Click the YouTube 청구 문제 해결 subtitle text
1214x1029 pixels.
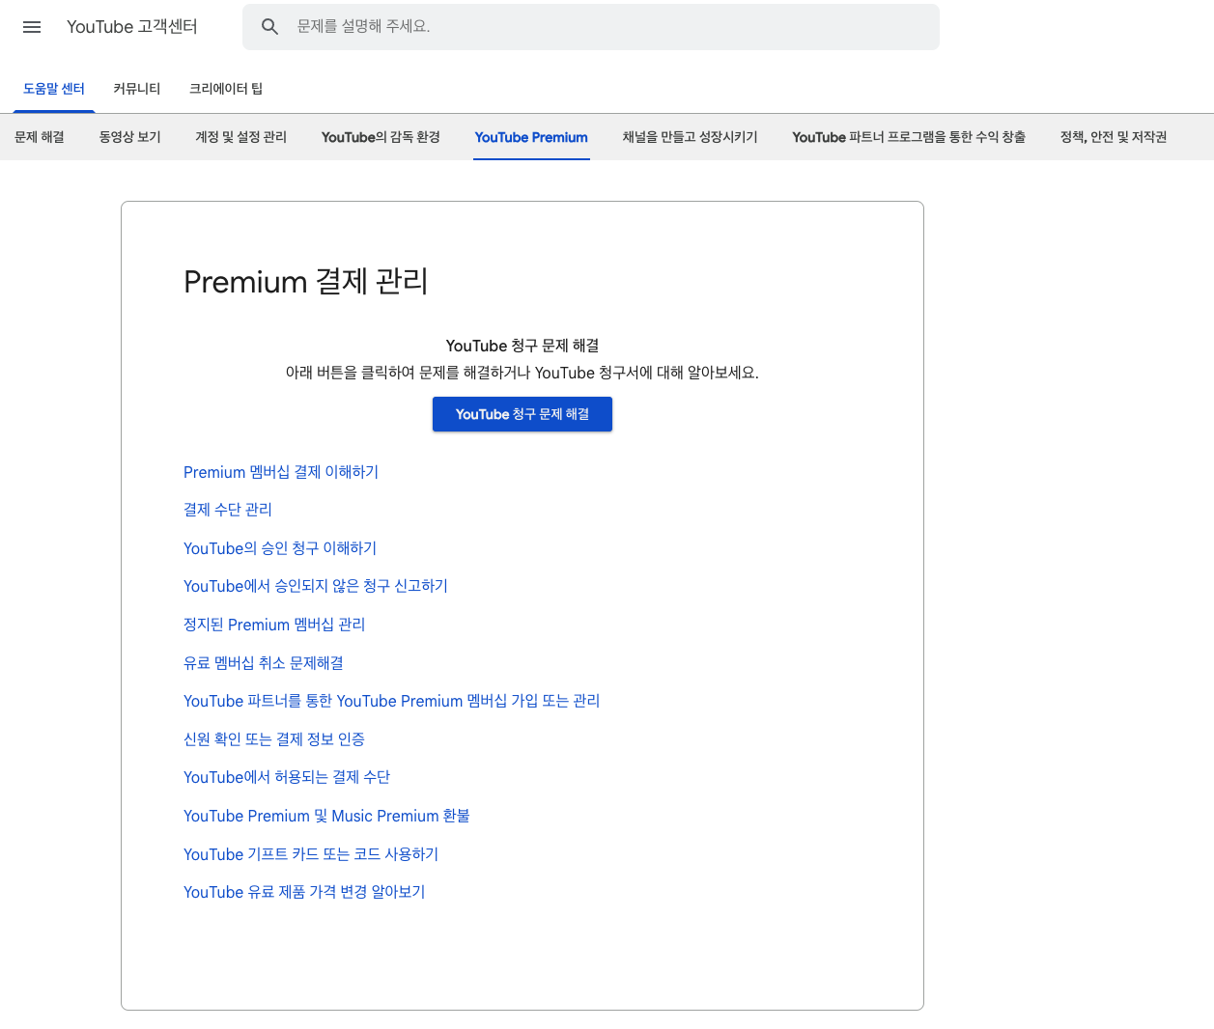[x=522, y=346]
